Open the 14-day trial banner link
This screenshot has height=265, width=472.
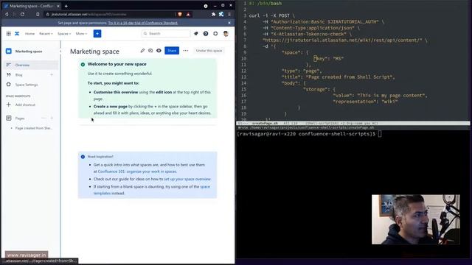[143, 23]
